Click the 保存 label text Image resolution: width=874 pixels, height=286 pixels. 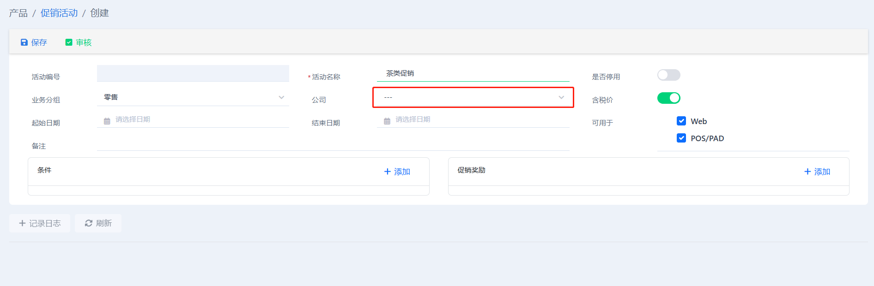[x=39, y=42]
